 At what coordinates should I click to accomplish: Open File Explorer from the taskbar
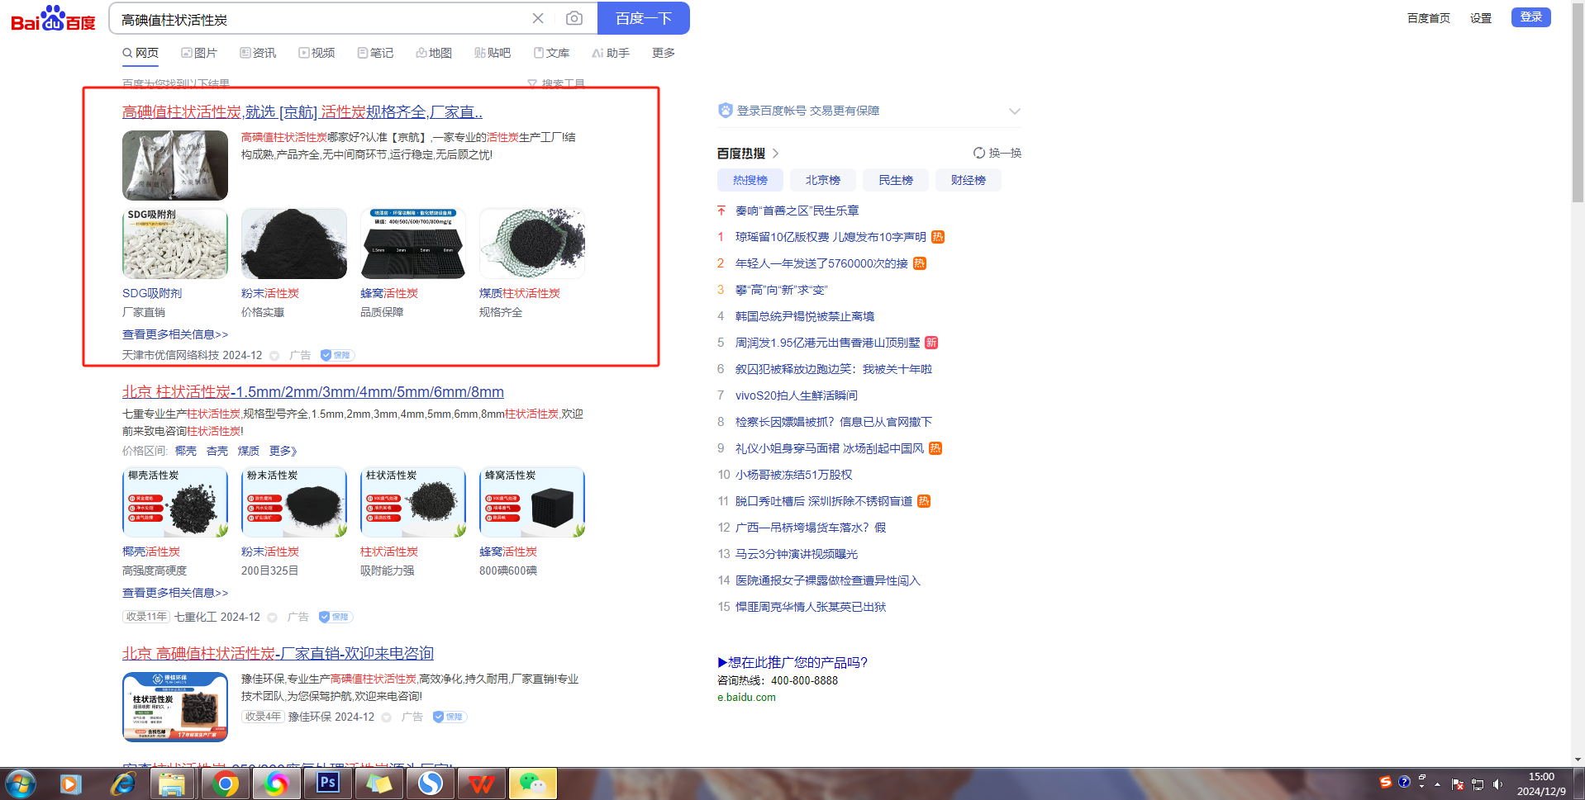tap(172, 783)
